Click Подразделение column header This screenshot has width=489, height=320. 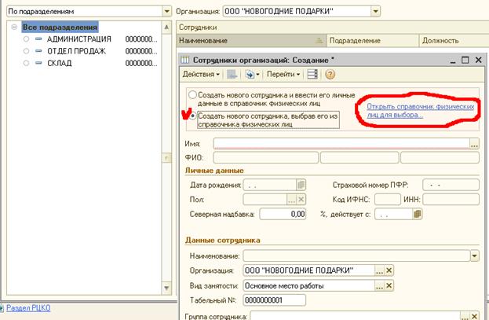373,41
